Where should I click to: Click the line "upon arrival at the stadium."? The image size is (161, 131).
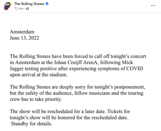pyautogui.click(x=39, y=75)
